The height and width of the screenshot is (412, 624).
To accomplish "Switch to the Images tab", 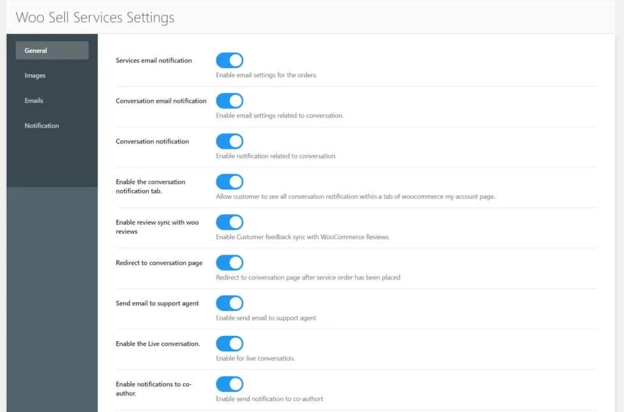I will [35, 75].
